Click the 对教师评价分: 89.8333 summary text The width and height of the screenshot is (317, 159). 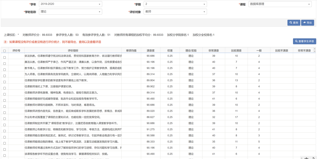(x=37, y=35)
